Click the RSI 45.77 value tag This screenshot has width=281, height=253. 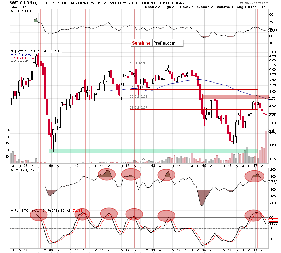[273, 31]
